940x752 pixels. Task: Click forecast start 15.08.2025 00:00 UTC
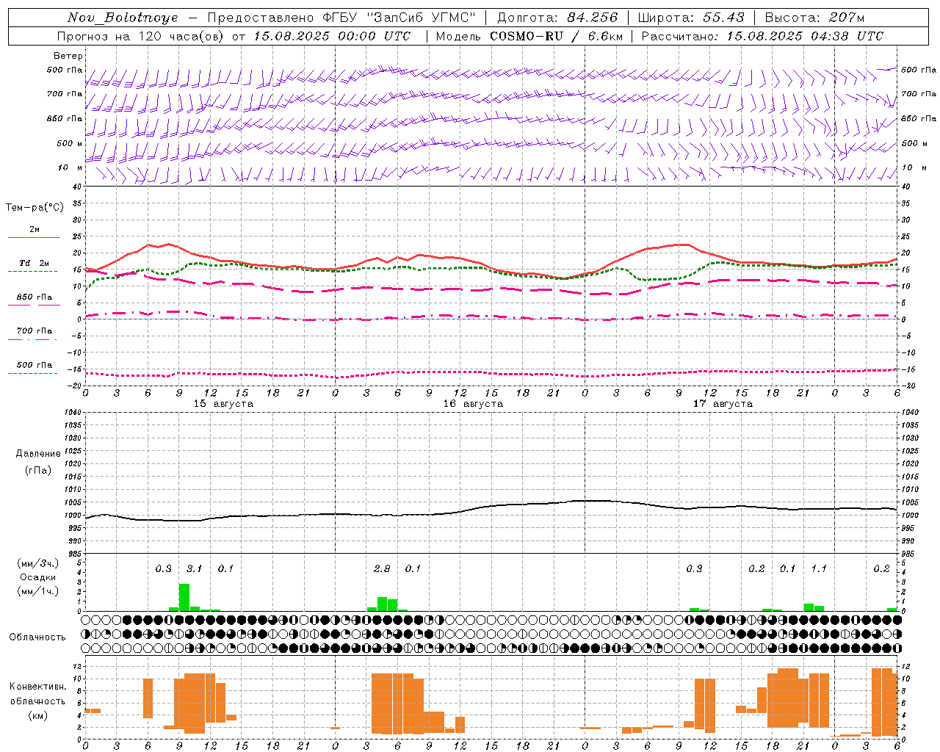point(332,36)
